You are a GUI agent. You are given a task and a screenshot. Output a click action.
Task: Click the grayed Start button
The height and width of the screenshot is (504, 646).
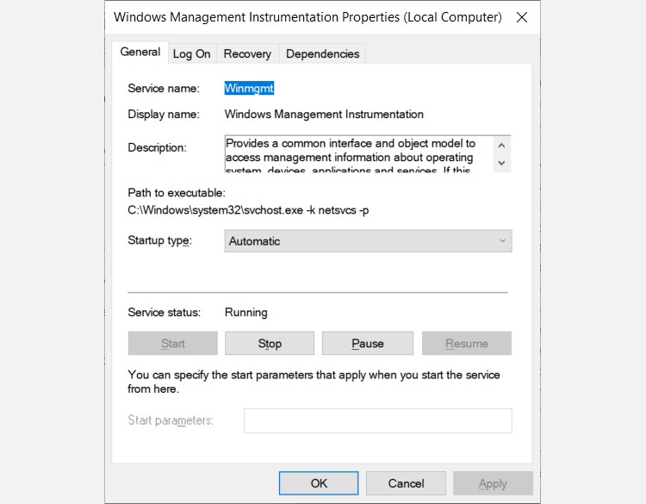click(172, 343)
